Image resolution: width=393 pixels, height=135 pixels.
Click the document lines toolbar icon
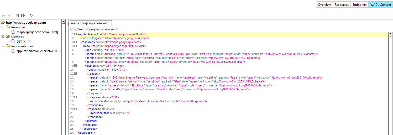coord(17,15)
